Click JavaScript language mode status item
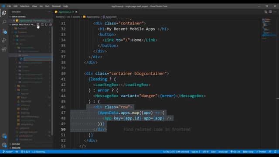The width and height of the screenshot is (279, 157). (223, 152)
